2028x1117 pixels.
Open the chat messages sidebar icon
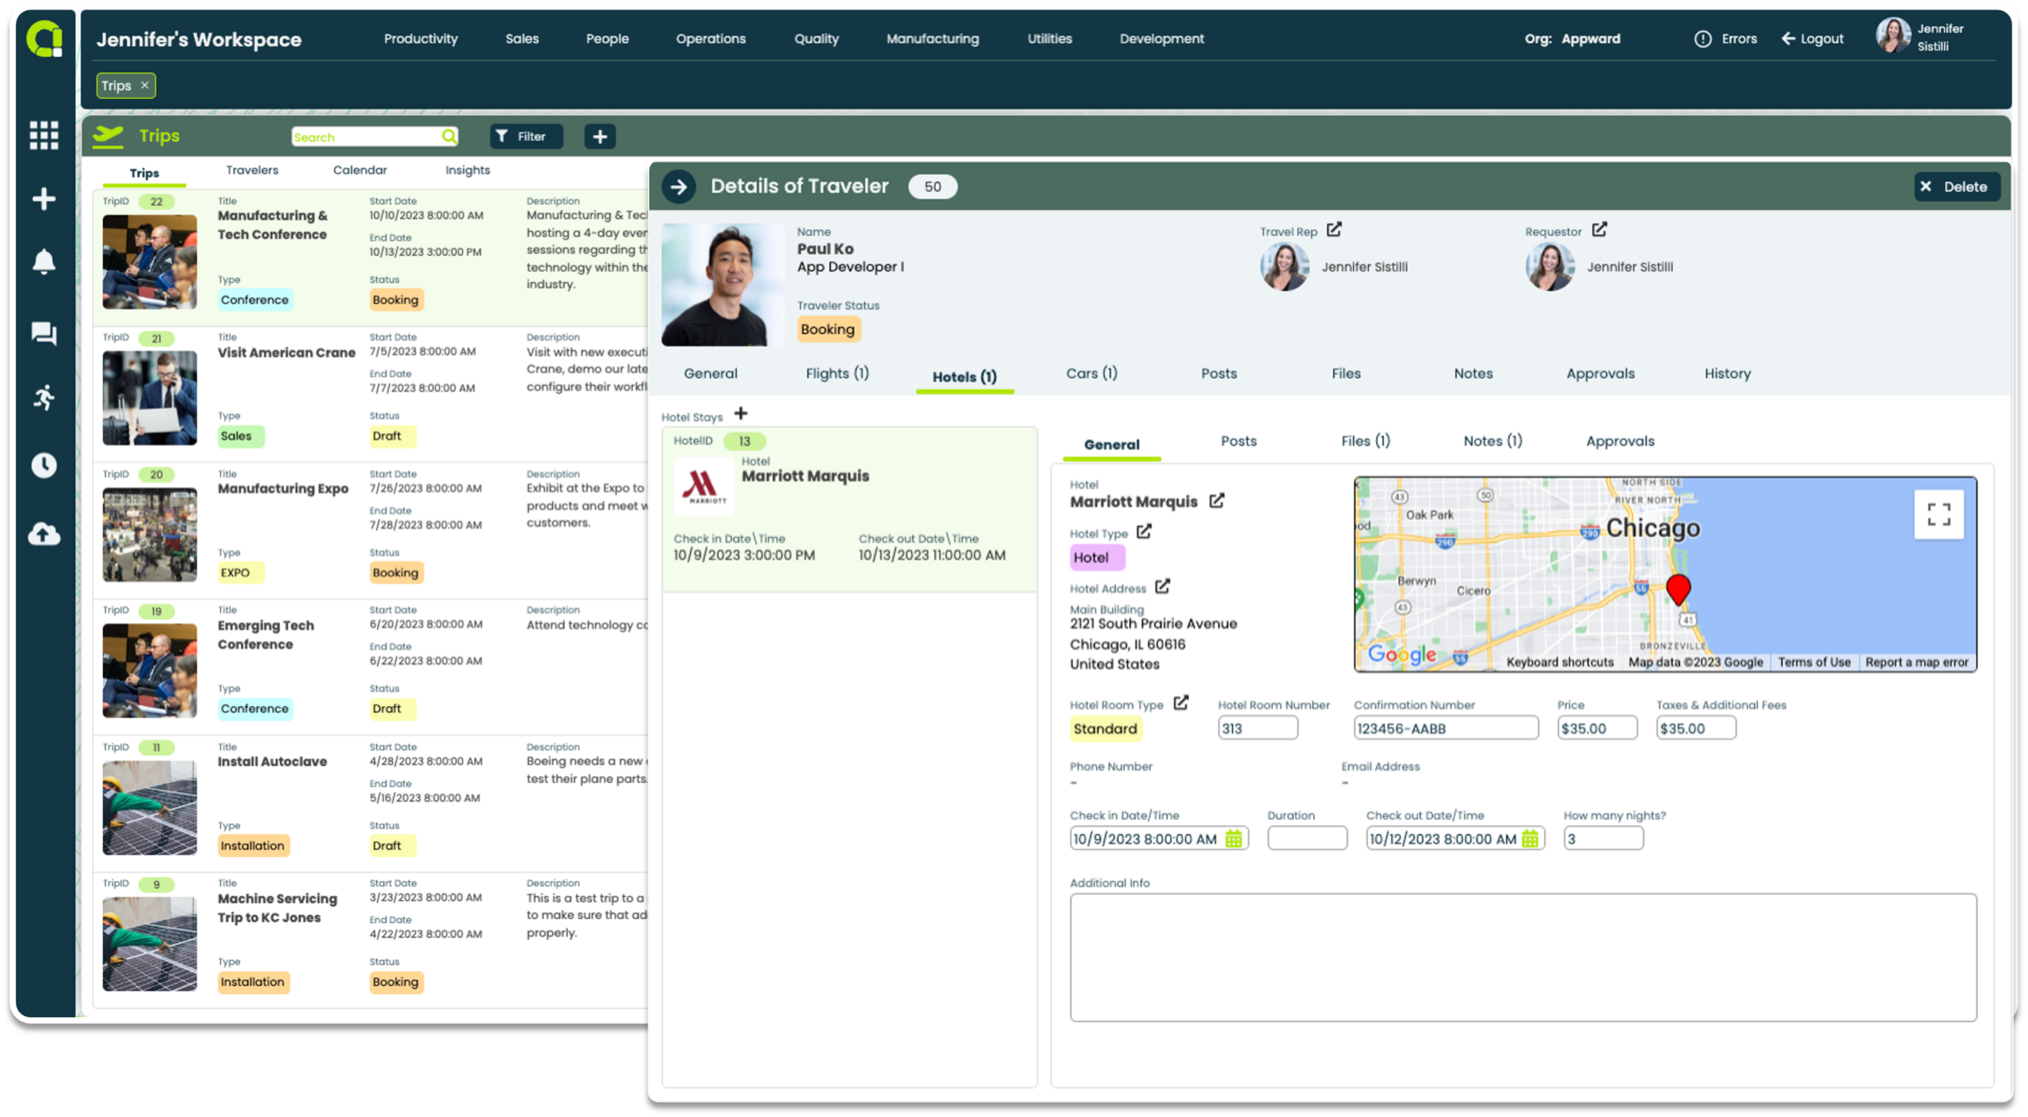pyautogui.click(x=44, y=333)
